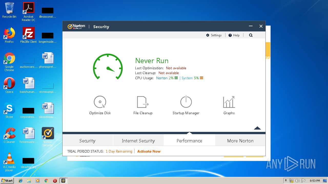Click the volume speaker tray icon
This screenshot has height=184, width=328.
(298, 181)
